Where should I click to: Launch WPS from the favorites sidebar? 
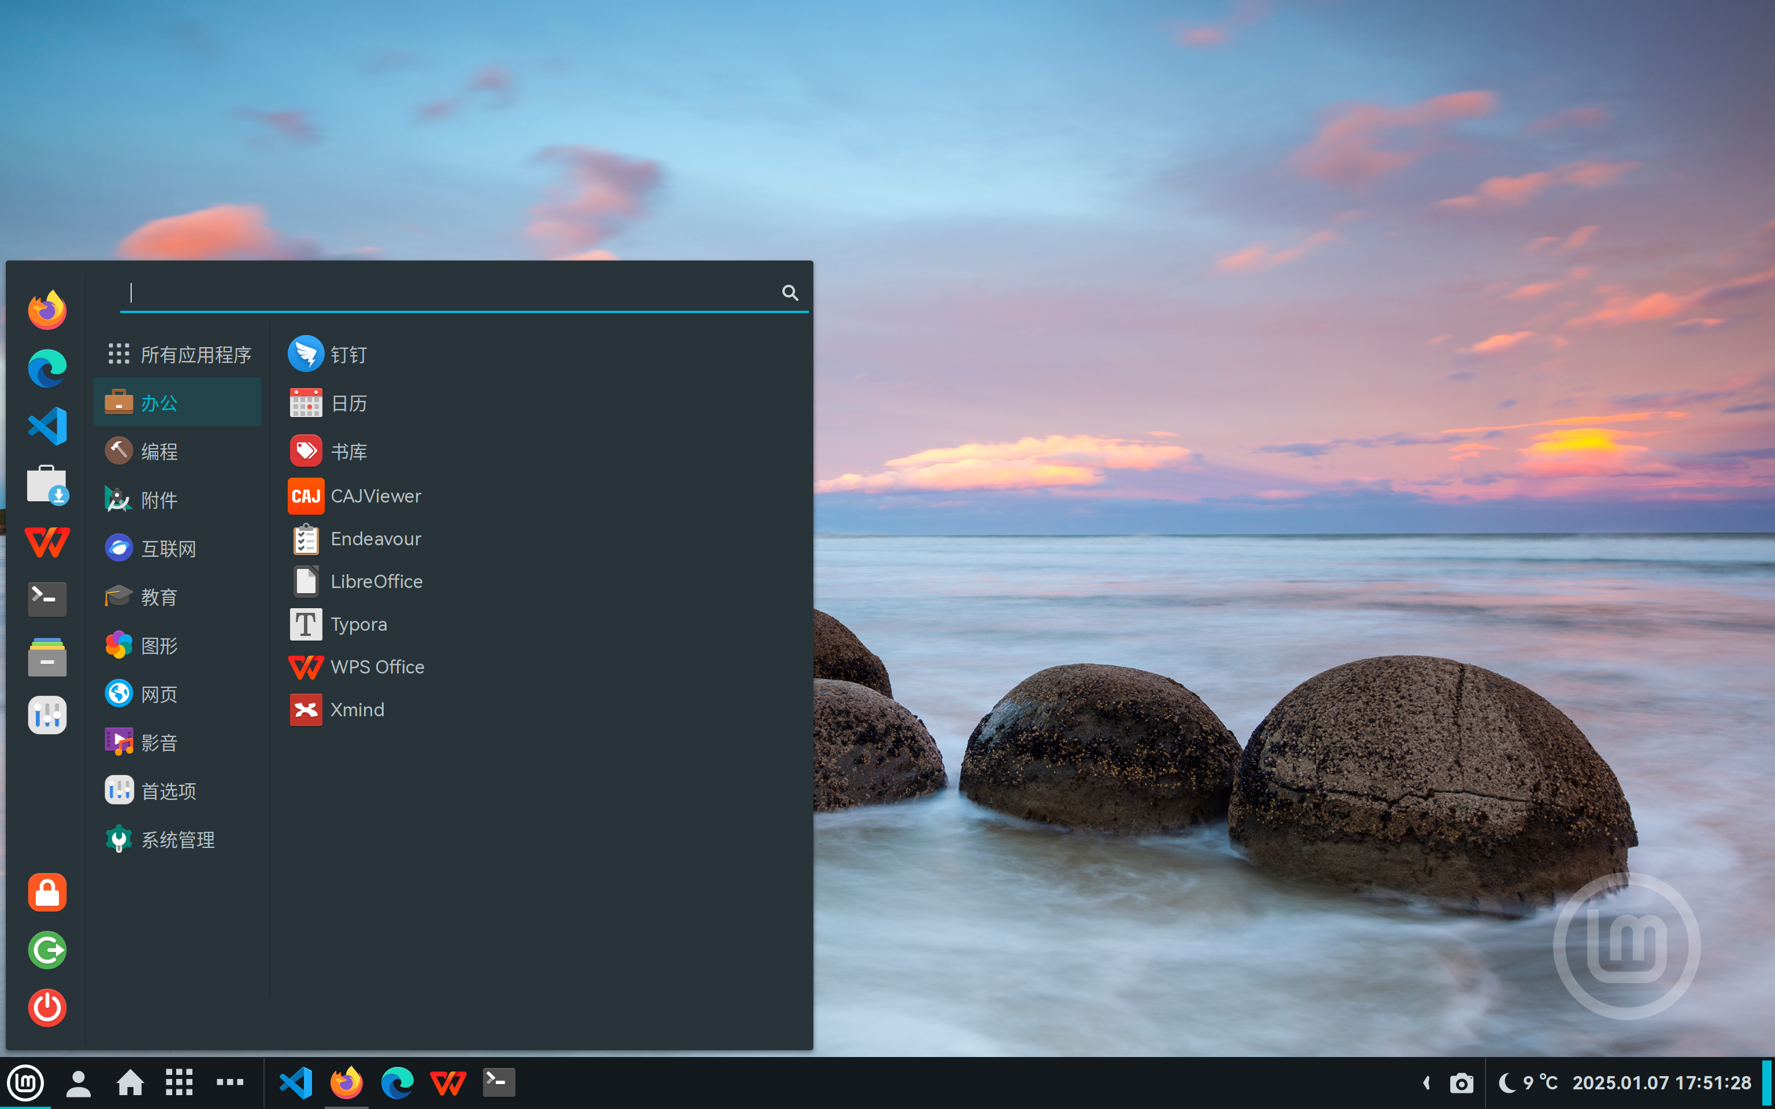(47, 542)
